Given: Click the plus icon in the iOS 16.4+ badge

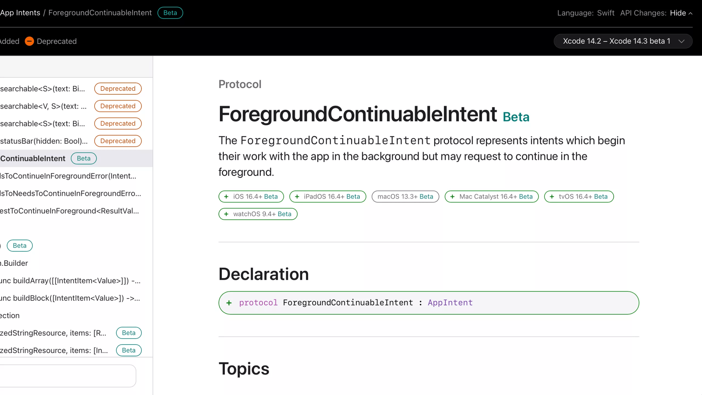Looking at the screenshot, I should click(x=226, y=196).
